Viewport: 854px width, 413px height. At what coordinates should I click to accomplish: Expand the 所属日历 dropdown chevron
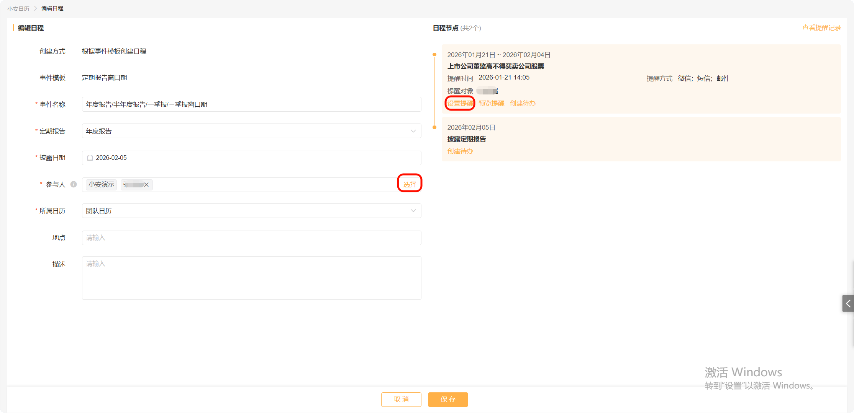tap(413, 211)
